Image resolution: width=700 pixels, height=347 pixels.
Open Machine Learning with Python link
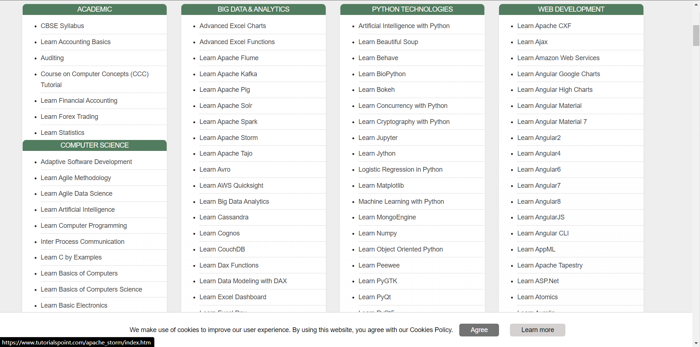401,202
